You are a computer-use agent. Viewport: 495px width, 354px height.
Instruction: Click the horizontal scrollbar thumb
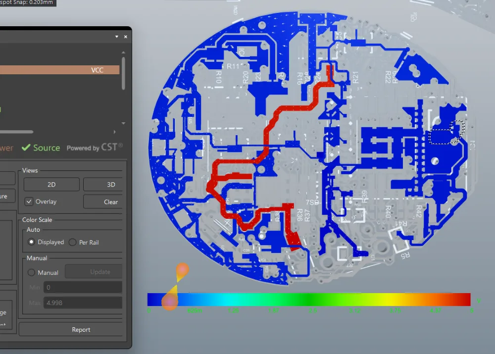tap(16, 132)
